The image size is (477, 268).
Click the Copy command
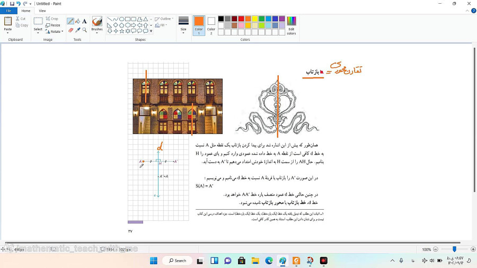[x=22, y=25]
